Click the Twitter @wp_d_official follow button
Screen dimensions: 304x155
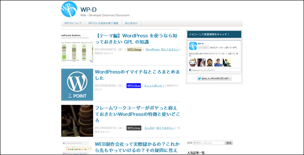click(x=214, y=78)
